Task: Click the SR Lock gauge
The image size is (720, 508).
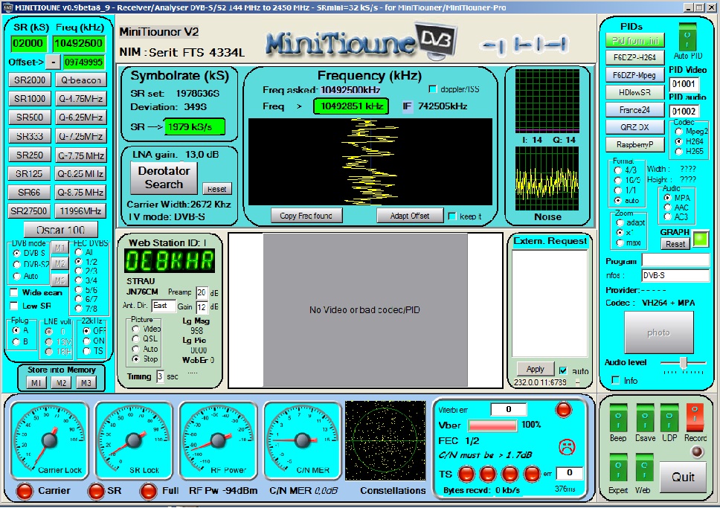Action: pos(134,440)
